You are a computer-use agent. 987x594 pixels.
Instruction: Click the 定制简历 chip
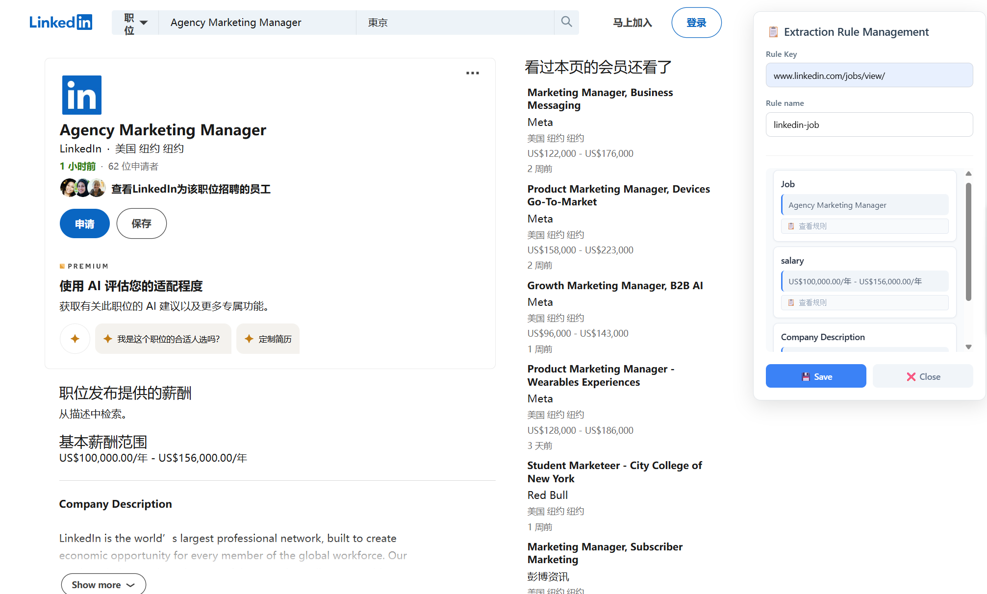[268, 339]
